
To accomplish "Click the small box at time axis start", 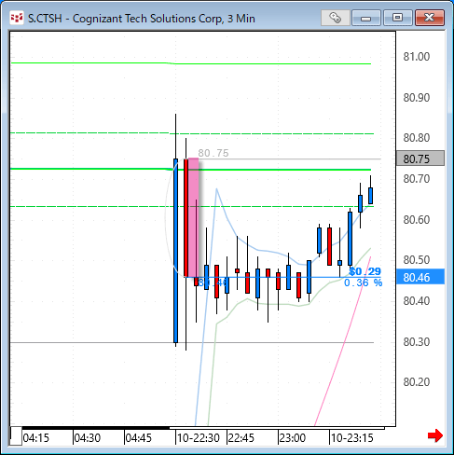I will (16, 436).
